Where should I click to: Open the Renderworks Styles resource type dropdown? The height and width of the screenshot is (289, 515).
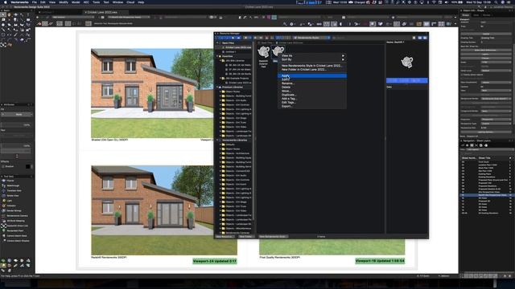click(x=311, y=38)
